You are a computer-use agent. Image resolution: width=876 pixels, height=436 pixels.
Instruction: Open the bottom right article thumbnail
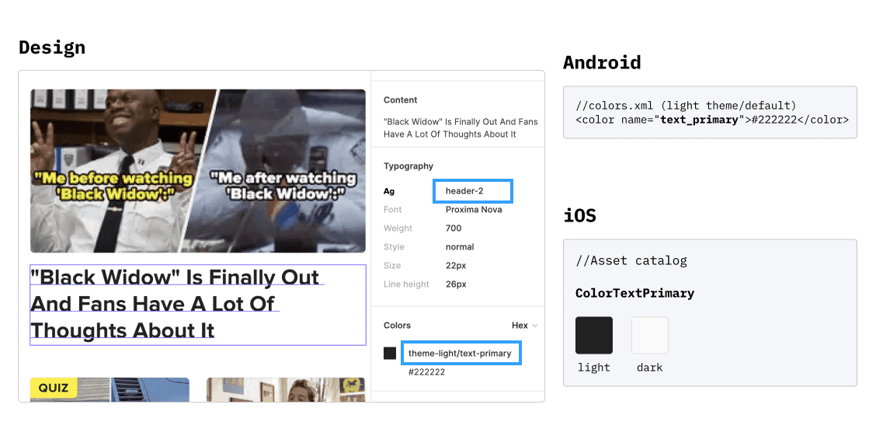(286, 389)
